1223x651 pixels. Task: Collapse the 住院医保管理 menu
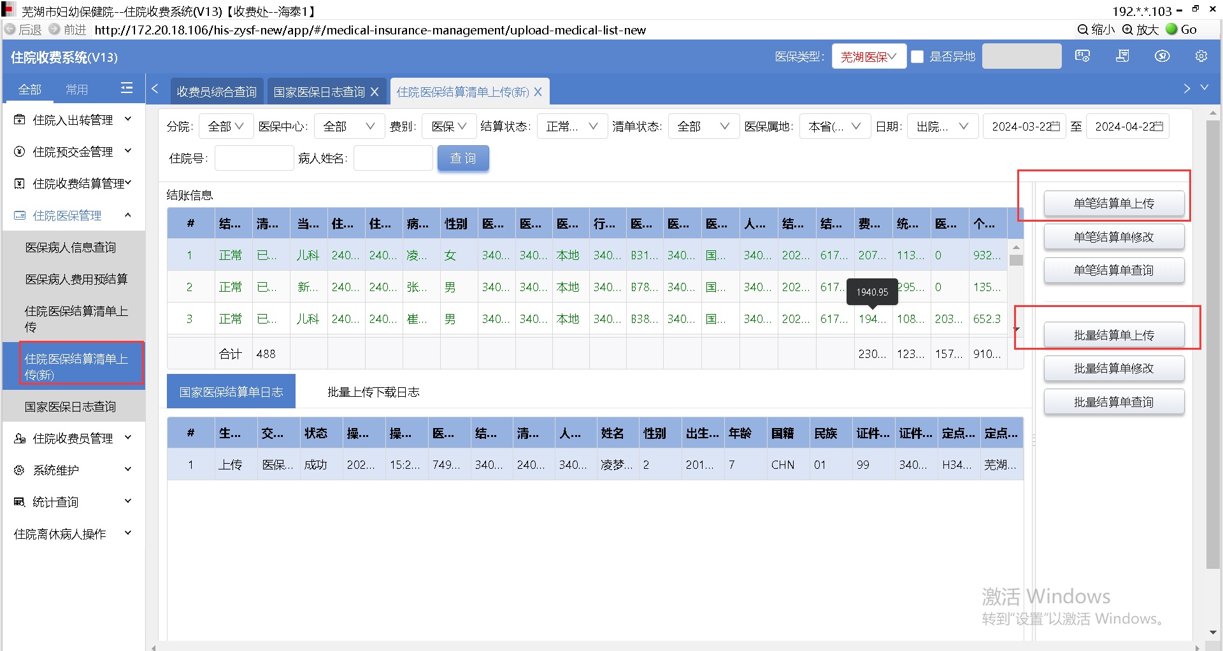click(73, 215)
